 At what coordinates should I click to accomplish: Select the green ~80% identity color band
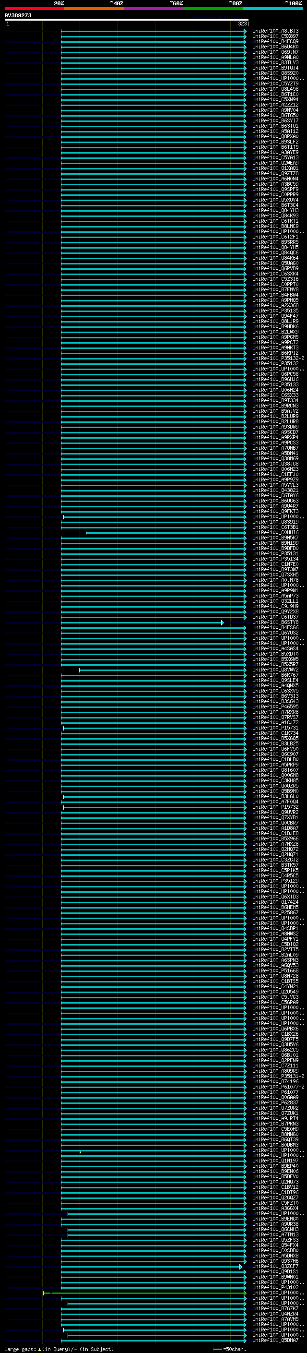point(213,9)
